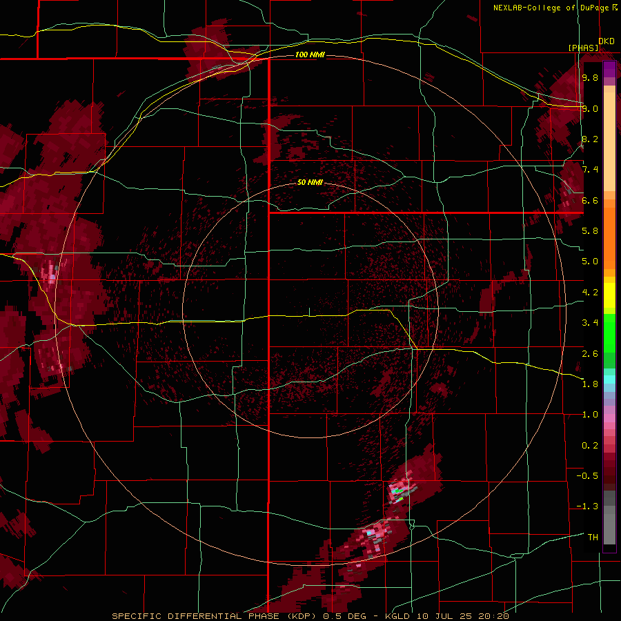Select the 0.2 scale value
This screenshot has height=621, width=621.
(x=590, y=446)
